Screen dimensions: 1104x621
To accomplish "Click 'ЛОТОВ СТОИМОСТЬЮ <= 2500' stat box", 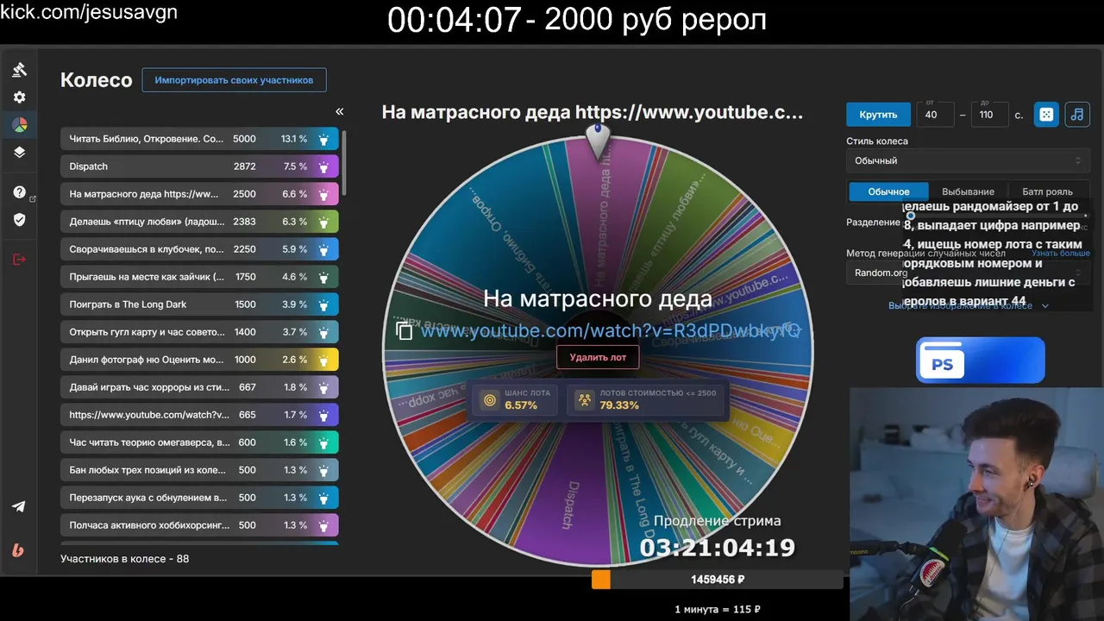I will 646,399.
